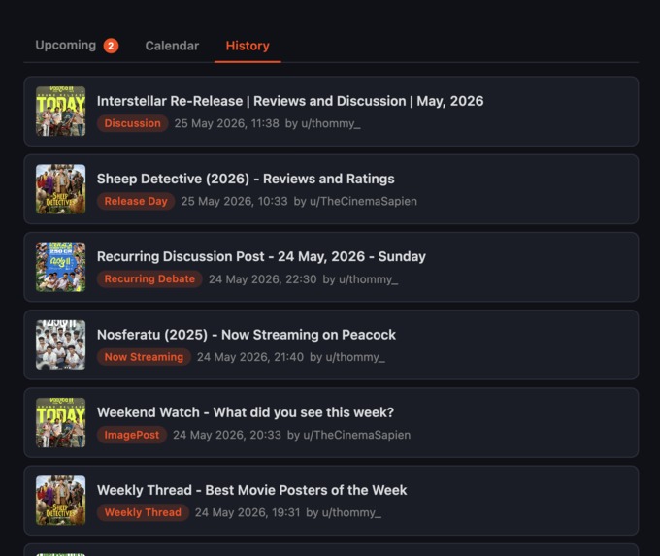
Task: Open the Weekend Watch post thumbnail
Action: pyautogui.click(x=60, y=422)
